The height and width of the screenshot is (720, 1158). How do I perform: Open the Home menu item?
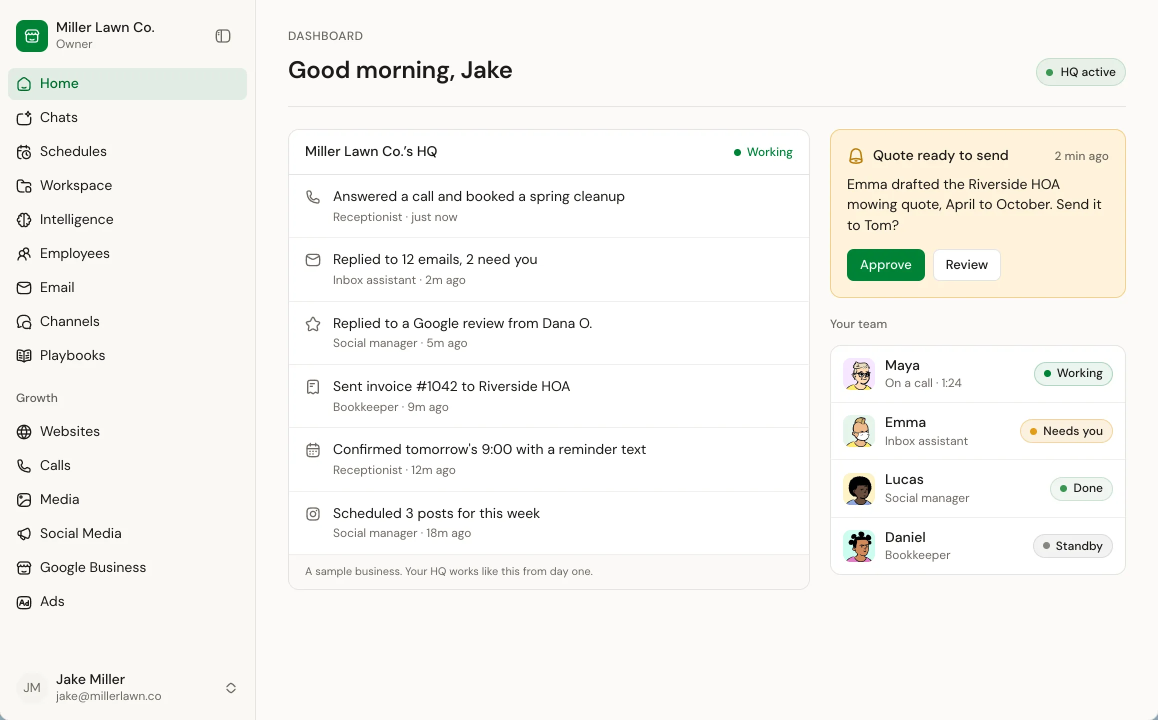[127, 83]
